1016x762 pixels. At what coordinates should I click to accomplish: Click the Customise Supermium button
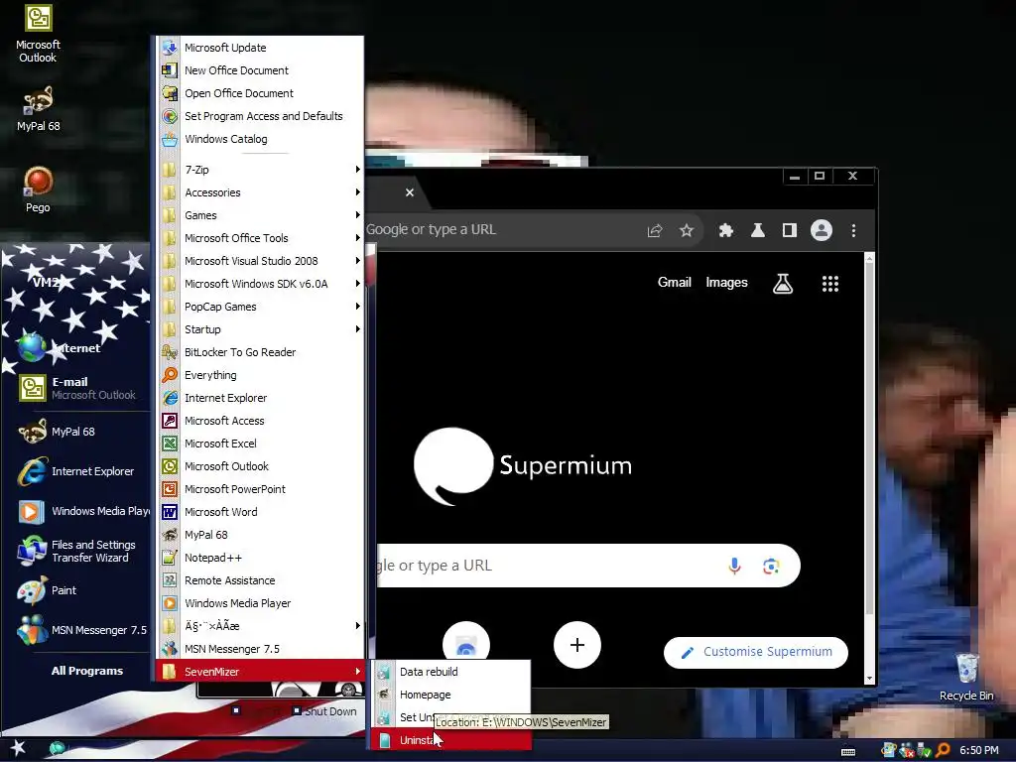[x=755, y=652]
